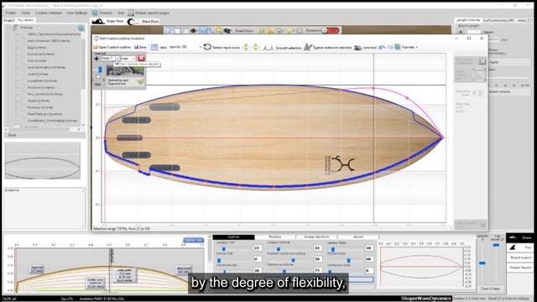Click the Board Show button
The image size is (537, 302).
(x=244, y=30)
